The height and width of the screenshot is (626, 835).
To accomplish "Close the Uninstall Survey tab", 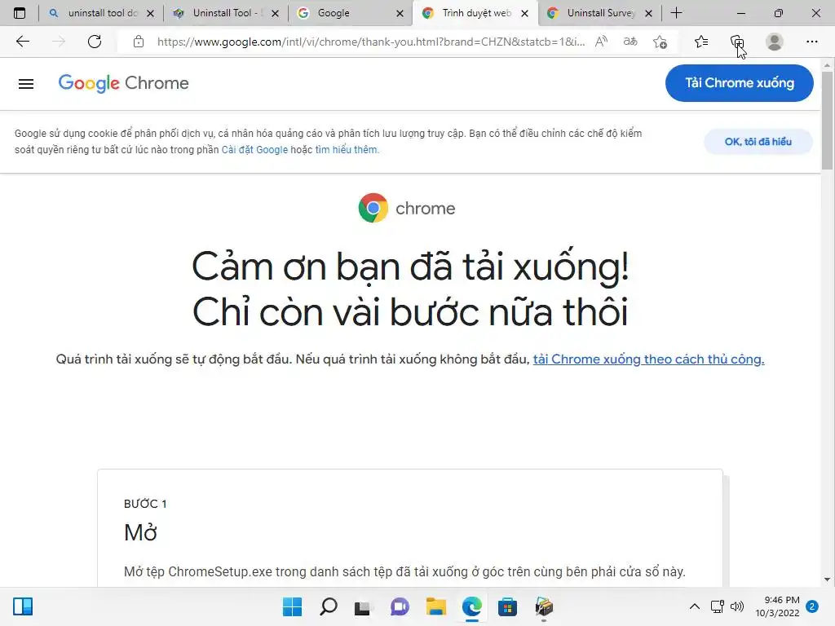I will tap(648, 13).
